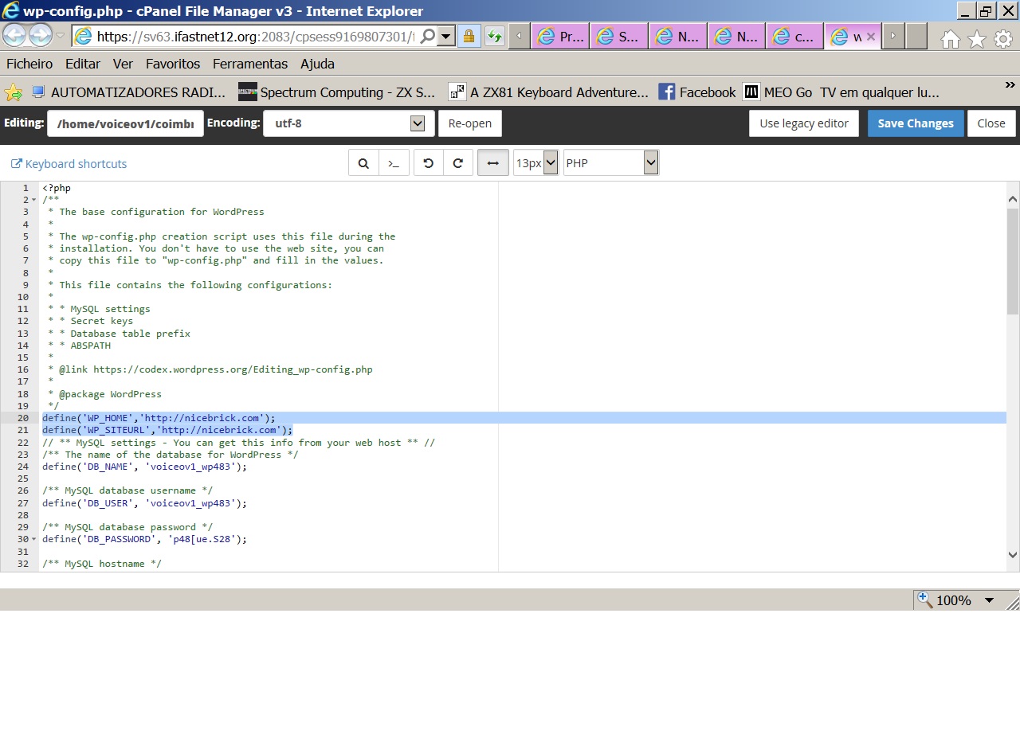This screenshot has width=1020, height=754.
Task: Refresh the page with the green arrows icon
Action: tap(495, 36)
